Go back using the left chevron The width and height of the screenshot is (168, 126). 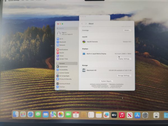pyautogui.click(x=82, y=24)
